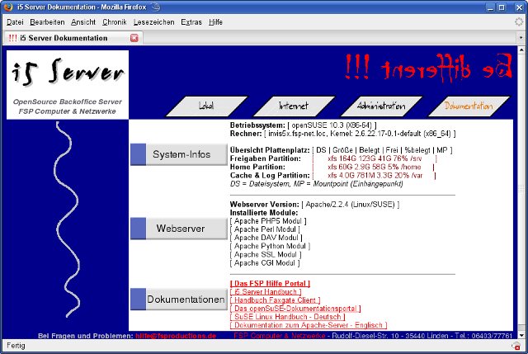Click the throbber activity icon

[519, 22]
